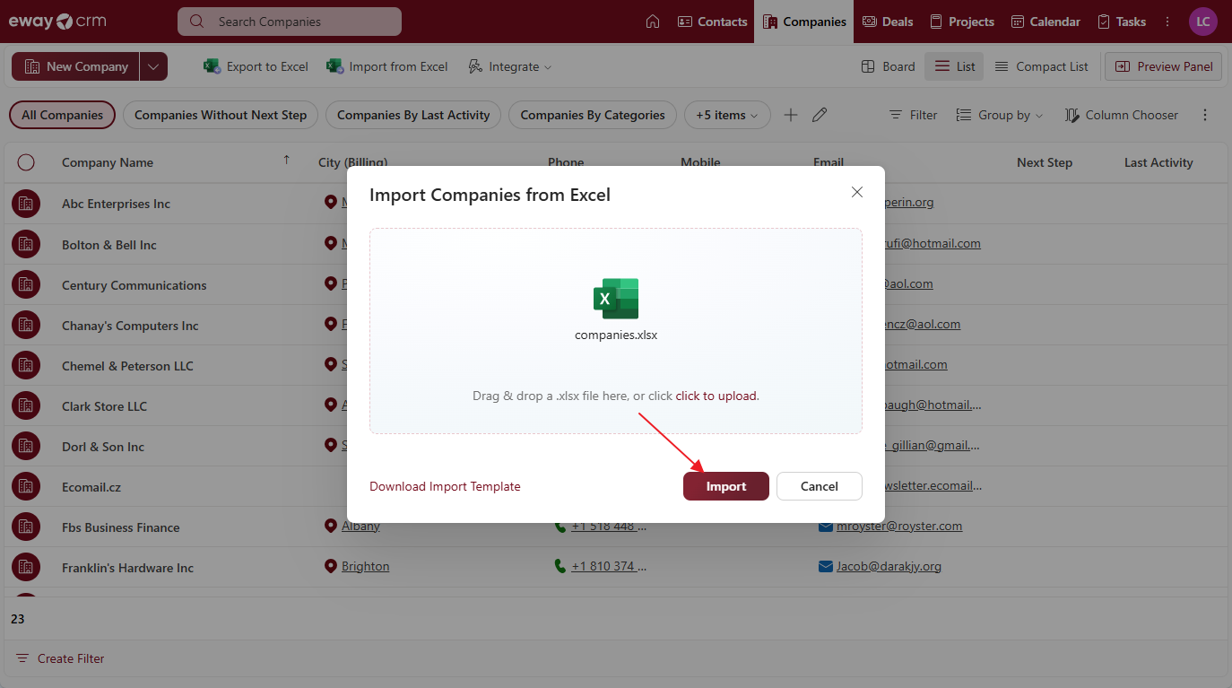Click the Last Activity column header
Screen dimensions: 1232x688
1158,162
